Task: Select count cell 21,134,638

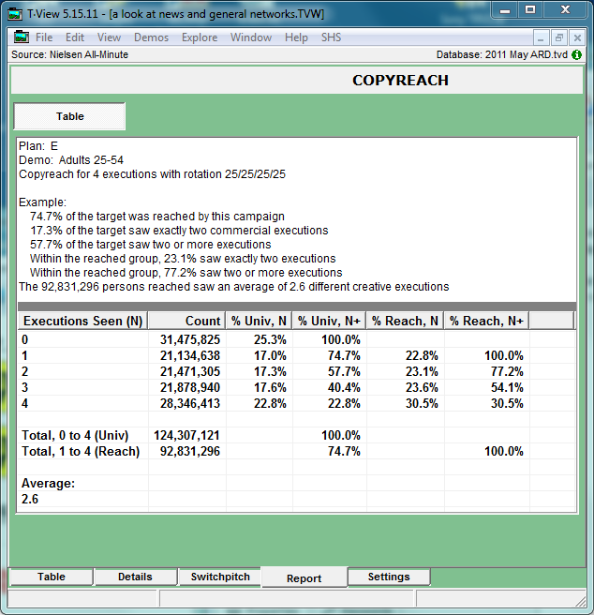Action: 187,355
